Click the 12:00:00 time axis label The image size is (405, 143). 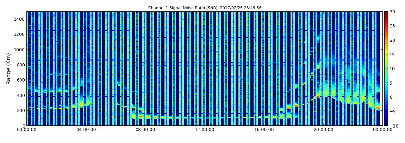pyautogui.click(x=205, y=130)
